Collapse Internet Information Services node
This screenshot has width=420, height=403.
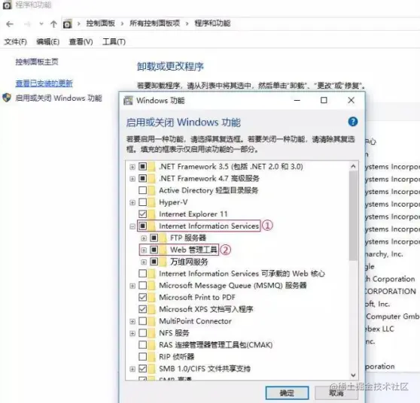coord(132,226)
